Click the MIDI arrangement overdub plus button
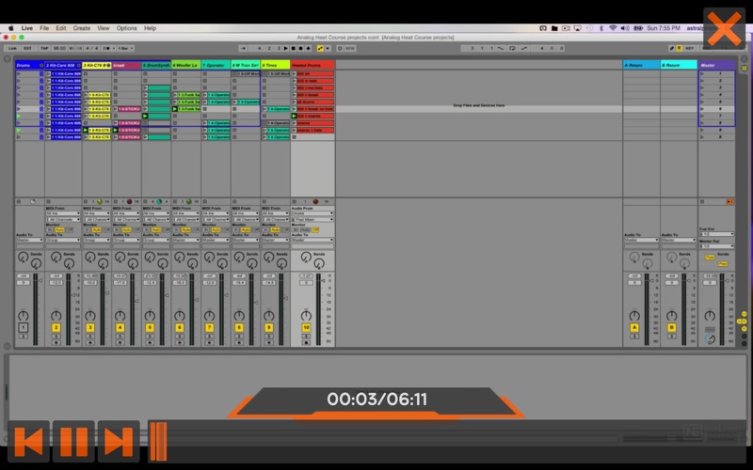 (309, 49)
